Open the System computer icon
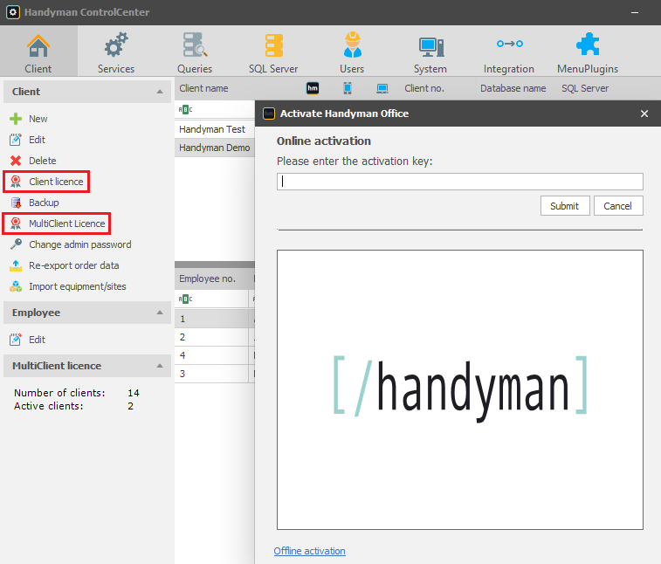Screen dimensions: 661x564 (430, 47)
